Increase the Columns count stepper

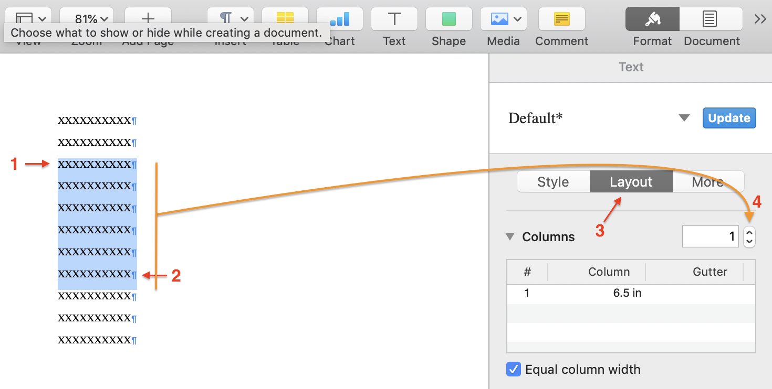coord(749,232)
